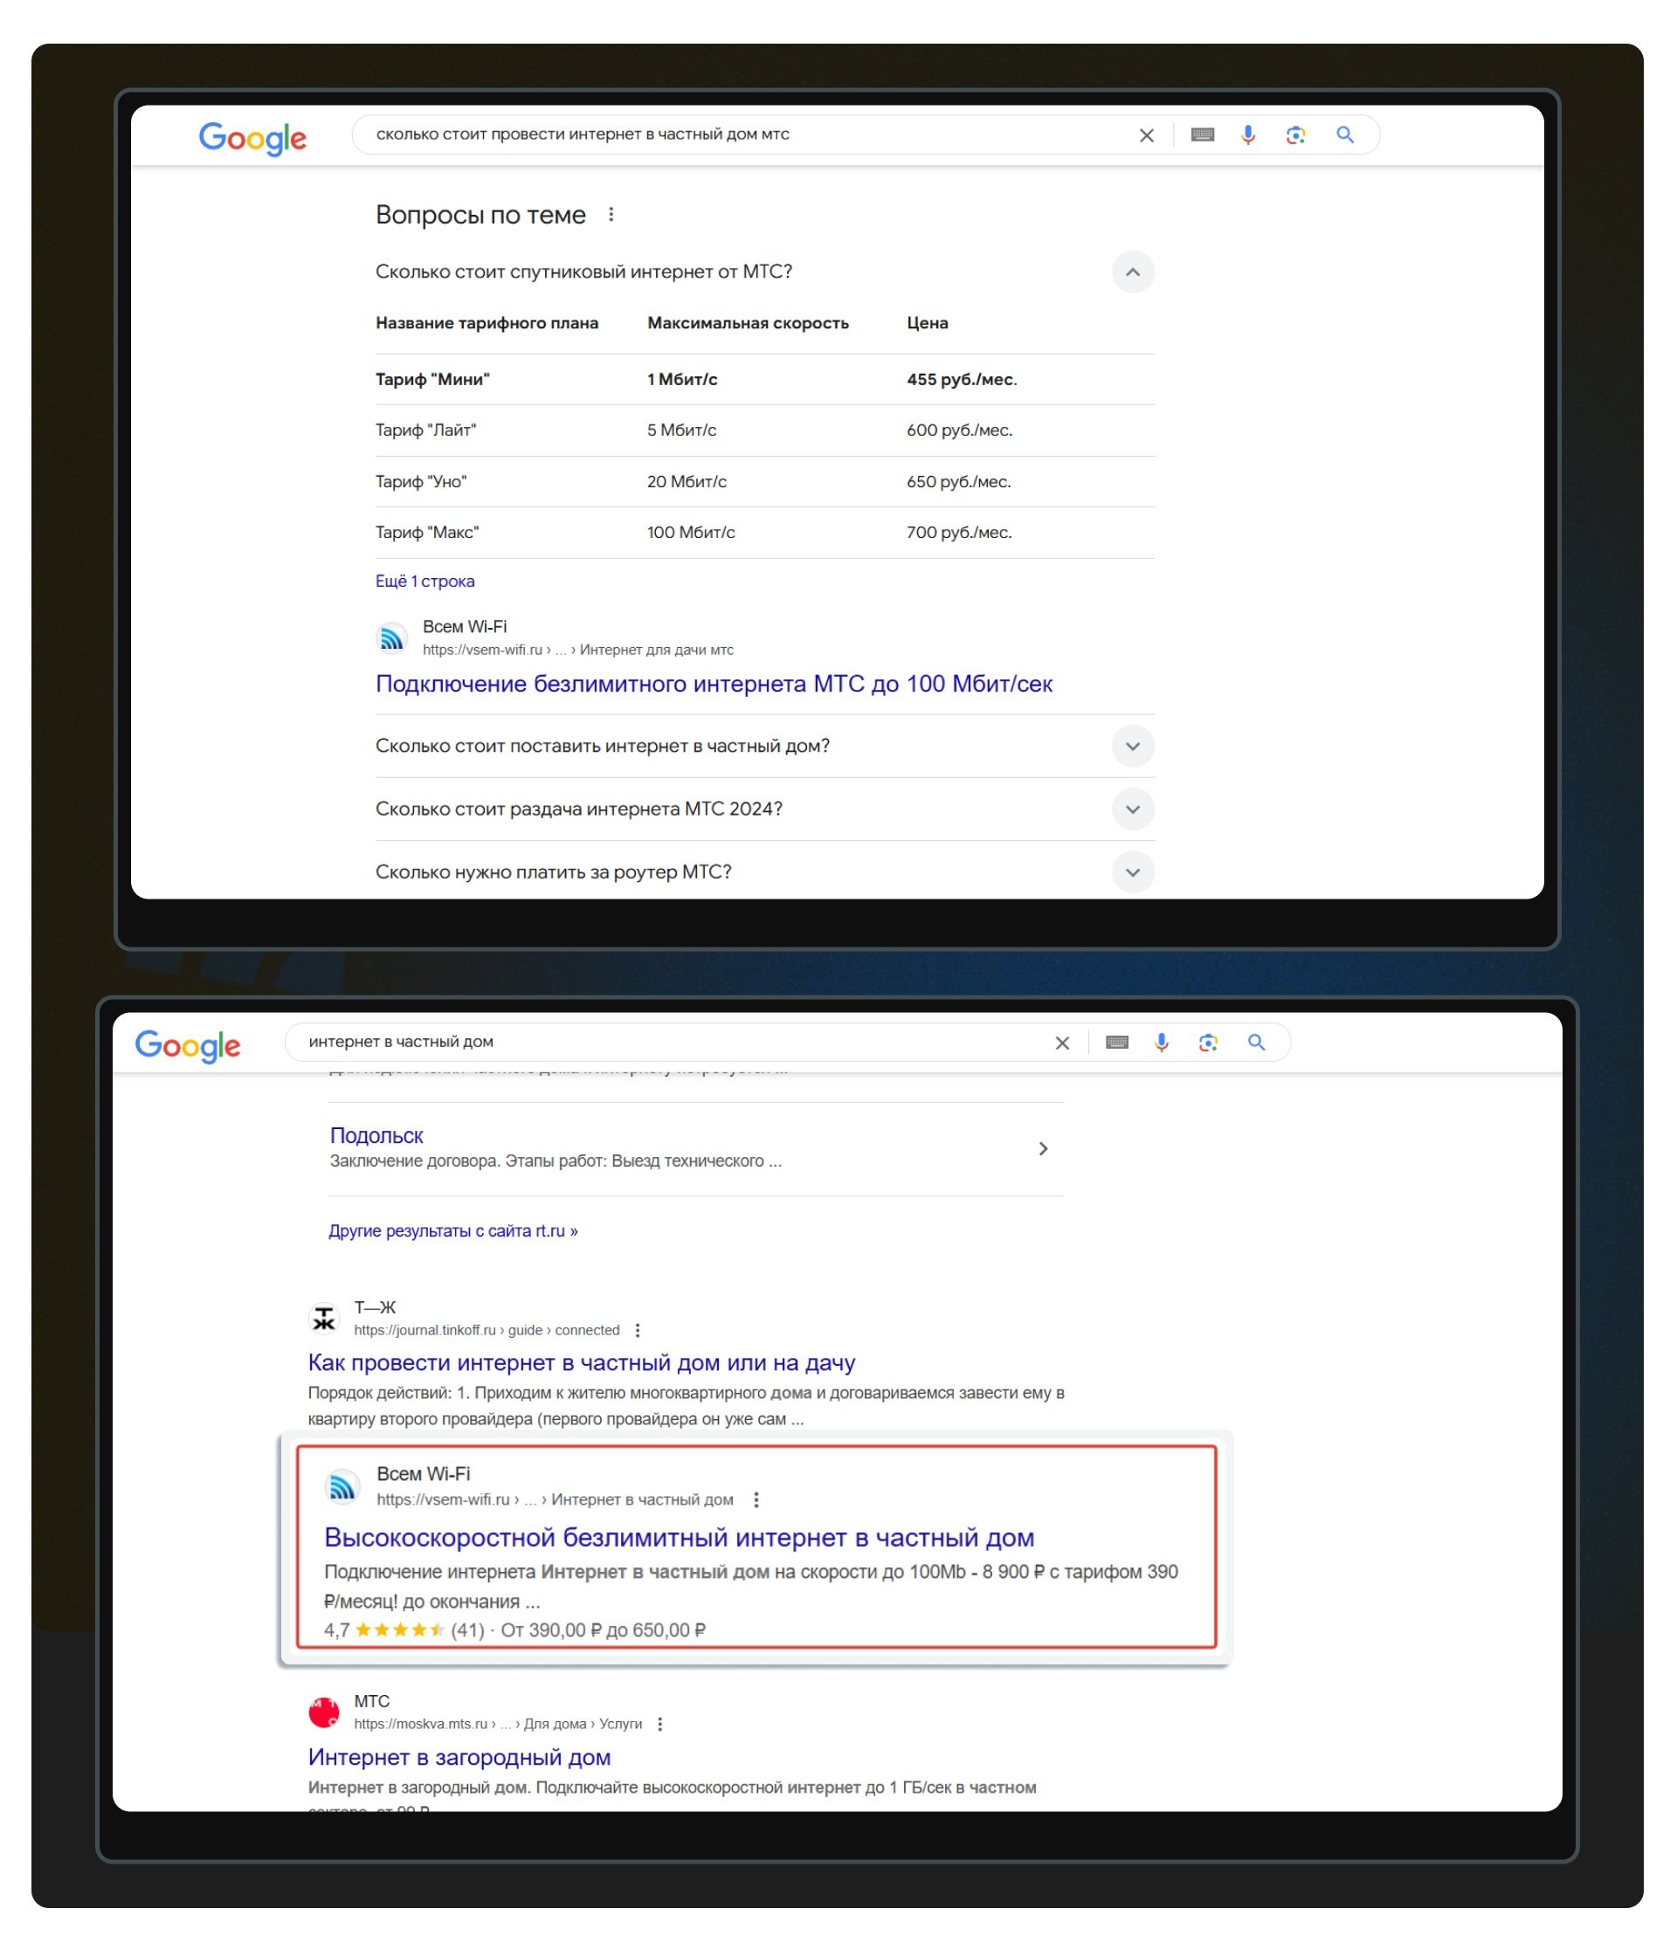The height and width of the screenshot is (1950, 1677).
Task: Clear the top search query with the X
Action: pyautogui.click(x=1146, y=135)
